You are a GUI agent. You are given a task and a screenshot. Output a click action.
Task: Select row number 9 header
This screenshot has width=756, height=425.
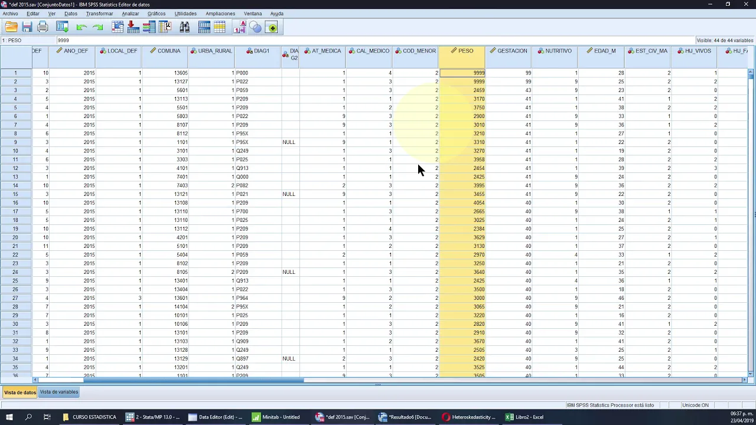tap(15, 142)
